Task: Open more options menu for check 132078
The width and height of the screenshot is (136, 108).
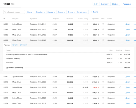Action: pyautogui.click(x=135, y=87)
